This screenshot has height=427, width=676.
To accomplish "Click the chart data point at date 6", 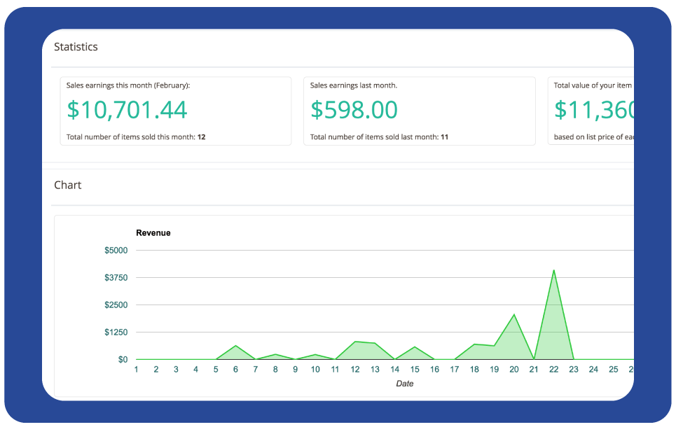I will click(235, 346).
